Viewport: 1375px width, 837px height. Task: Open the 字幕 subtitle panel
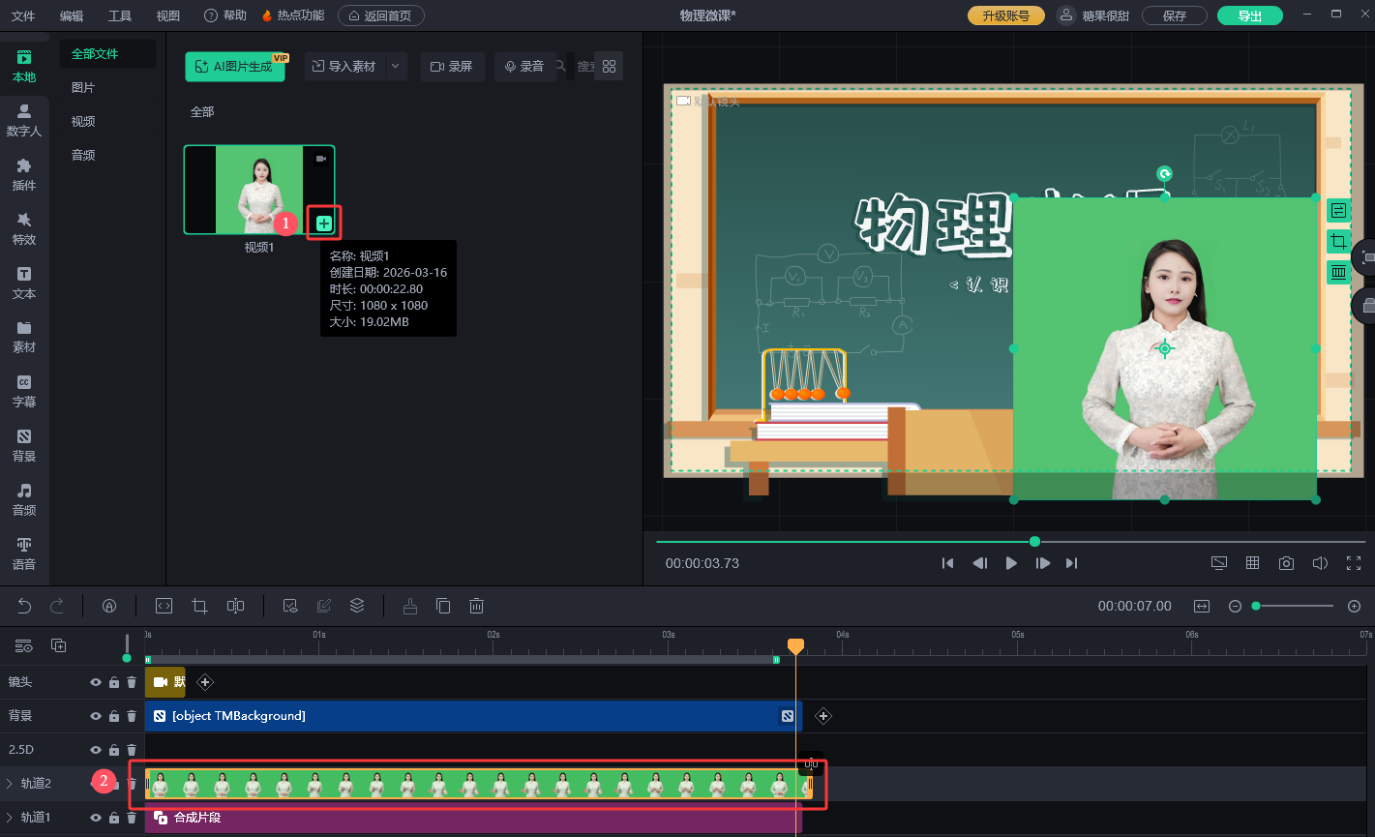coord(23,391)
